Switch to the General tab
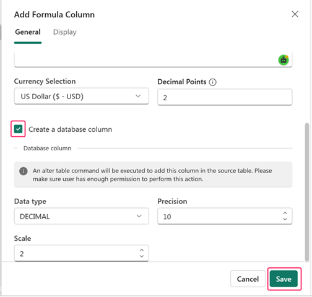Viewport: 312px width, 297px height. click(28, 32)
